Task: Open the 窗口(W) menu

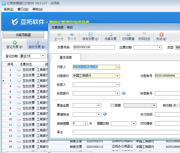Action: tap(23, 9)
